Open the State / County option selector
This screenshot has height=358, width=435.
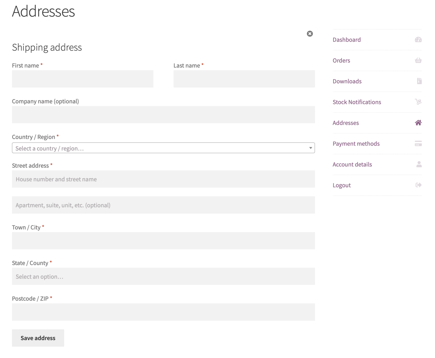(x=163, y=276)
